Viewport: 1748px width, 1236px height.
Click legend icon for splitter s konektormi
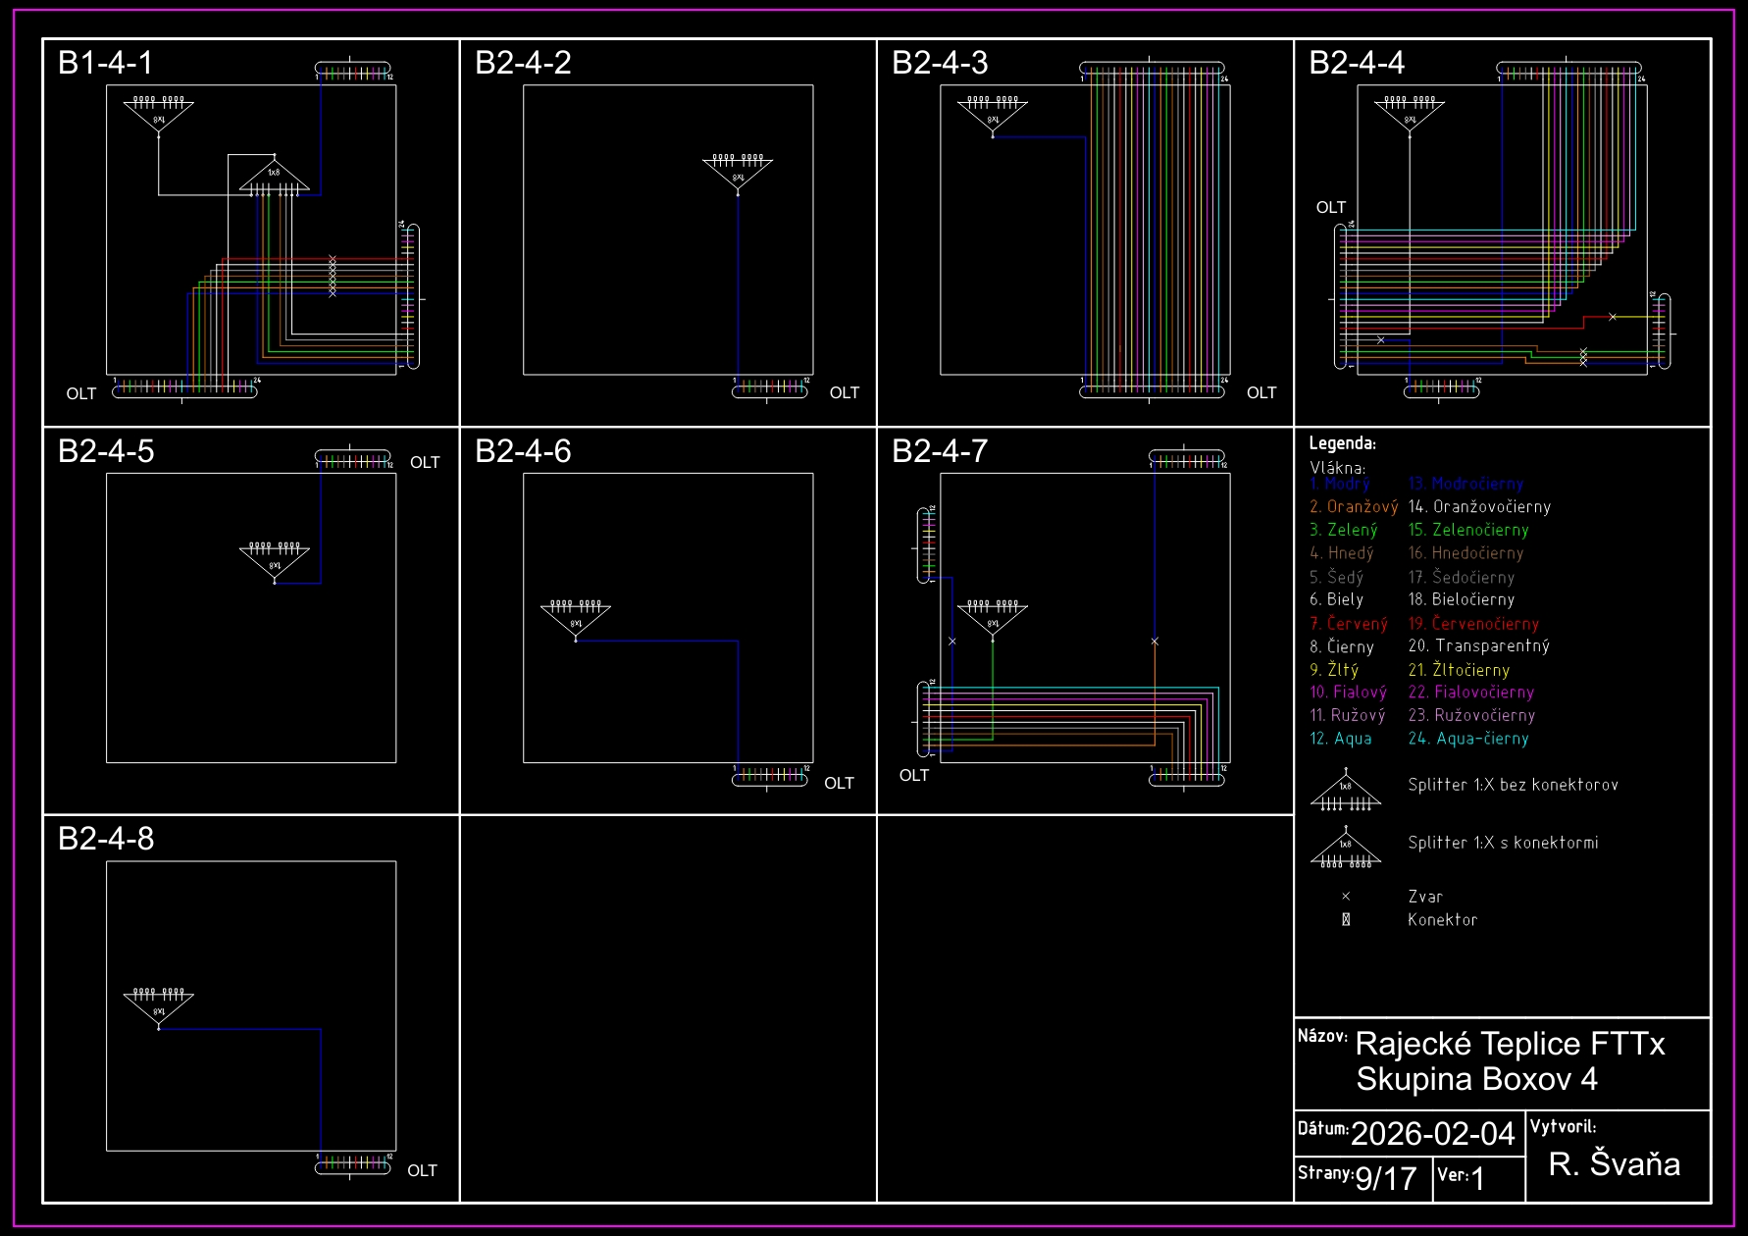1346,849
